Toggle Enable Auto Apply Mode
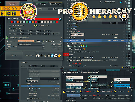This screenshot has height=102, width=135. coord(7,37)
